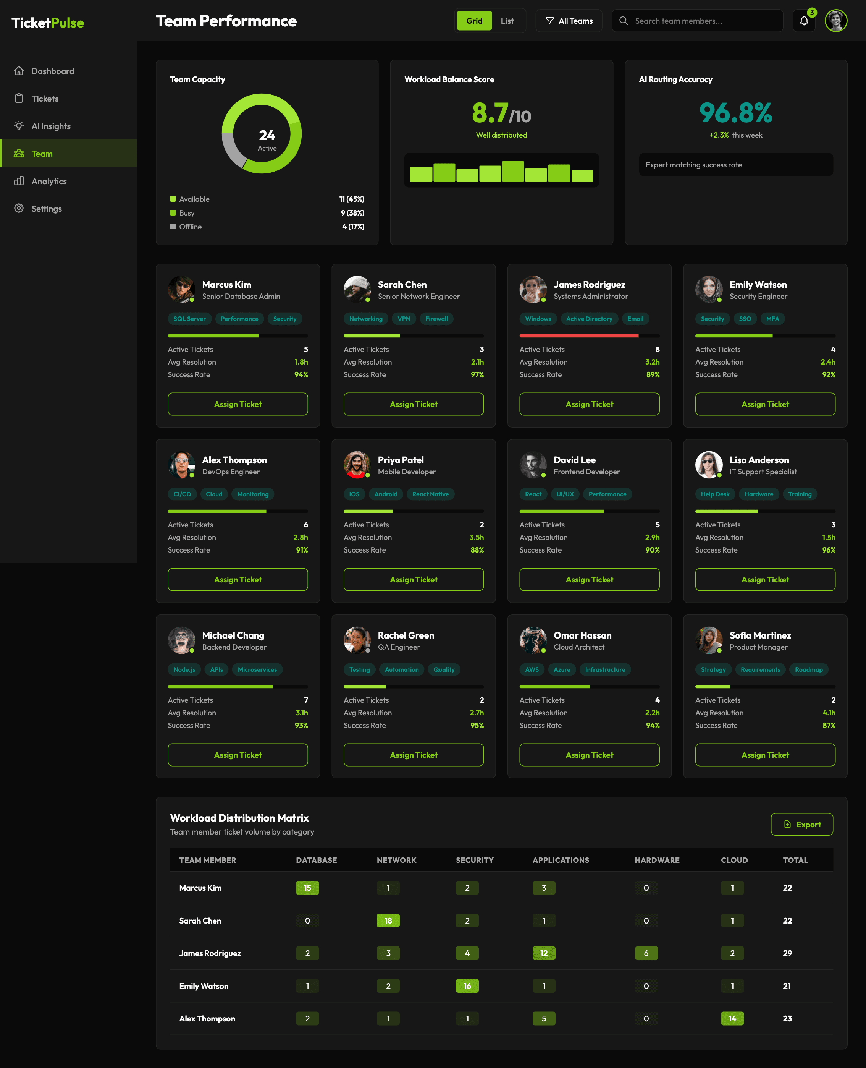Click the AI Insights lightbulb icon
The height and width of the screenshot is (1068, 866).
19,126
